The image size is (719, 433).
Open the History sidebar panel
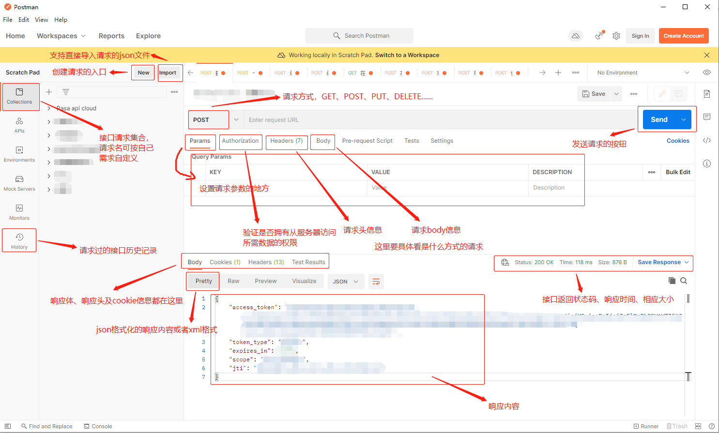click(19, 240)
